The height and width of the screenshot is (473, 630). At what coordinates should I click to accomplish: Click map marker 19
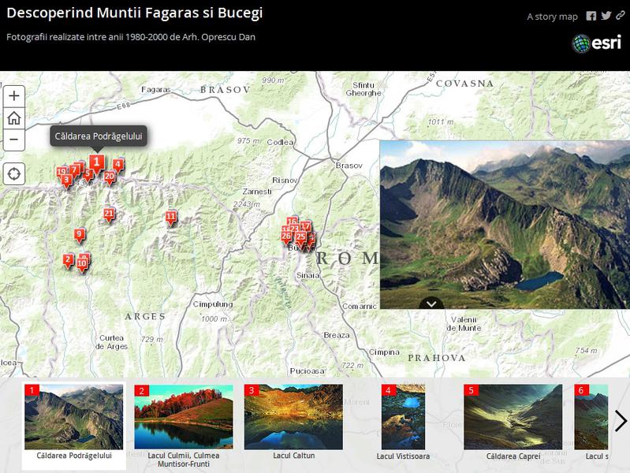click(61, 172)
